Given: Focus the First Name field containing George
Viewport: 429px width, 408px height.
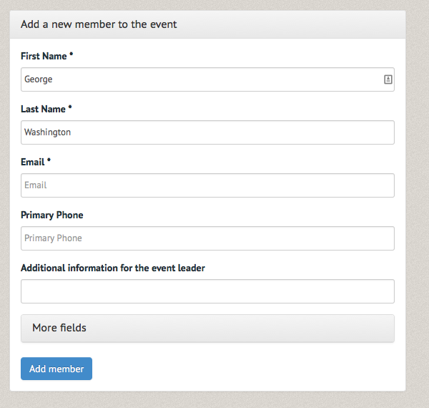Looking at the screenshot, I should pyautogui.click(x=207, y=79).
